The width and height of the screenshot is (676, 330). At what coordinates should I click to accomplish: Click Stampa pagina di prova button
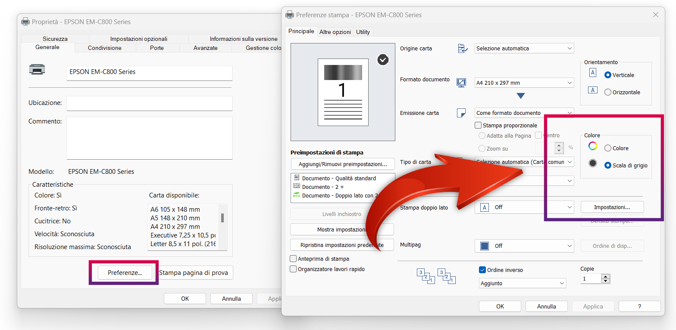pyautogui.click(x=194, y=272)
